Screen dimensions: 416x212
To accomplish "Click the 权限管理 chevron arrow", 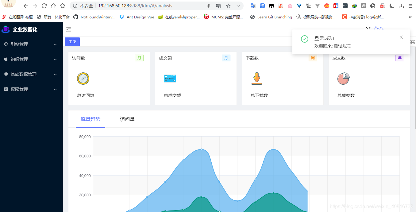I will [x=55, y=90].
